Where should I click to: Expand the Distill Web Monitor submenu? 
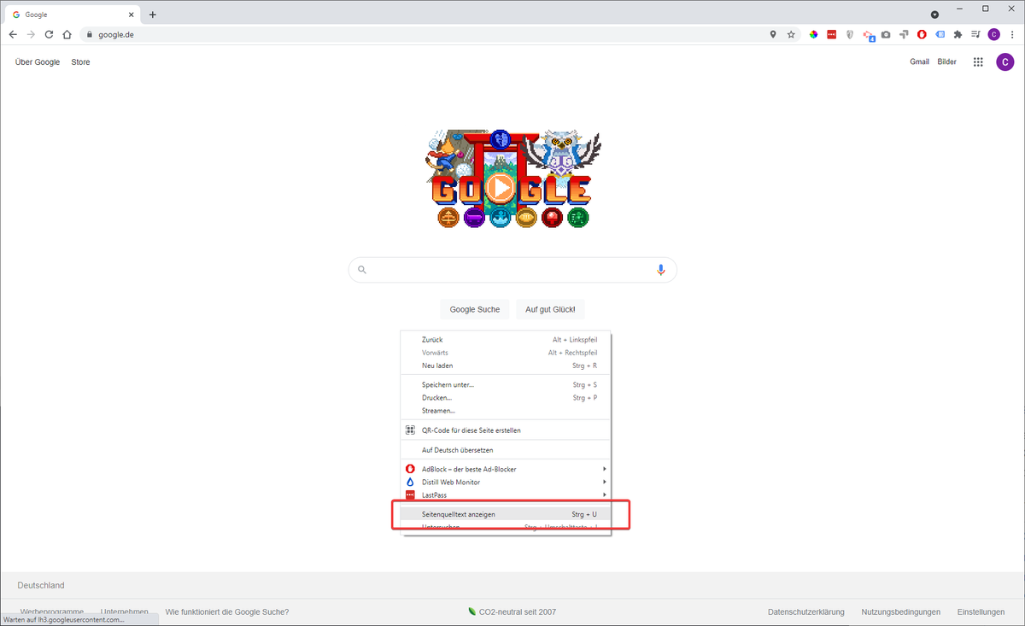click(x=604, y=482)
